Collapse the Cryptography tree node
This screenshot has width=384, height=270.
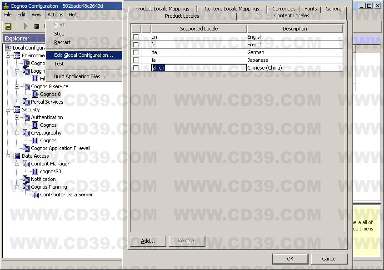[17, 133]
